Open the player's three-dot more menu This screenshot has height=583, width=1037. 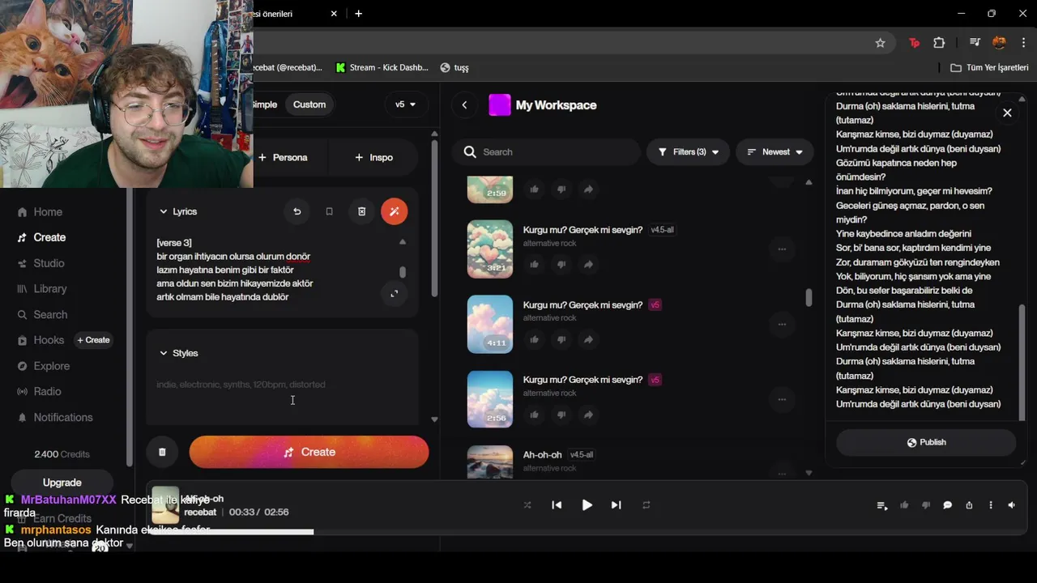point(990,505)
